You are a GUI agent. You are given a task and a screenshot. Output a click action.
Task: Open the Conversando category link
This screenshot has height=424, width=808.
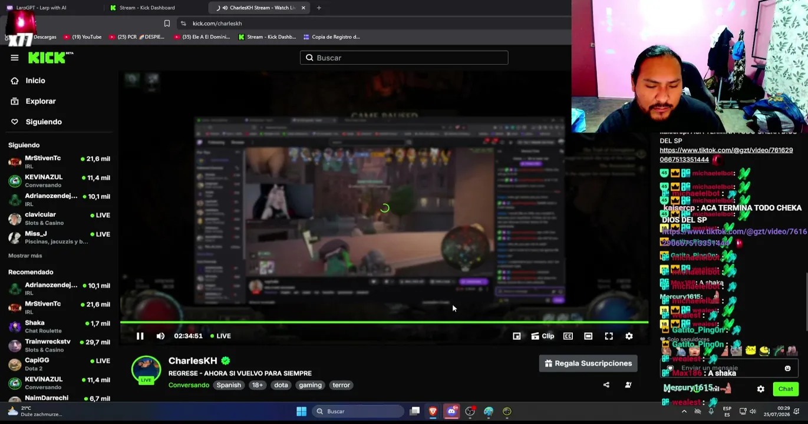coord(189,385)
